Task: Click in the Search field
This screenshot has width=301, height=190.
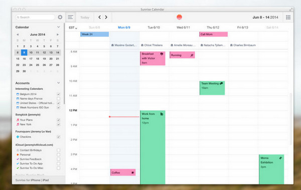Action: 35,17
